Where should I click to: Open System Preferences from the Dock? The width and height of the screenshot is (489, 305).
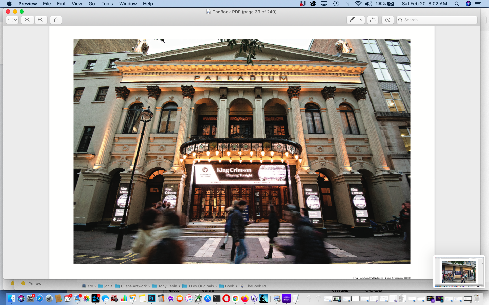[31, 298]
